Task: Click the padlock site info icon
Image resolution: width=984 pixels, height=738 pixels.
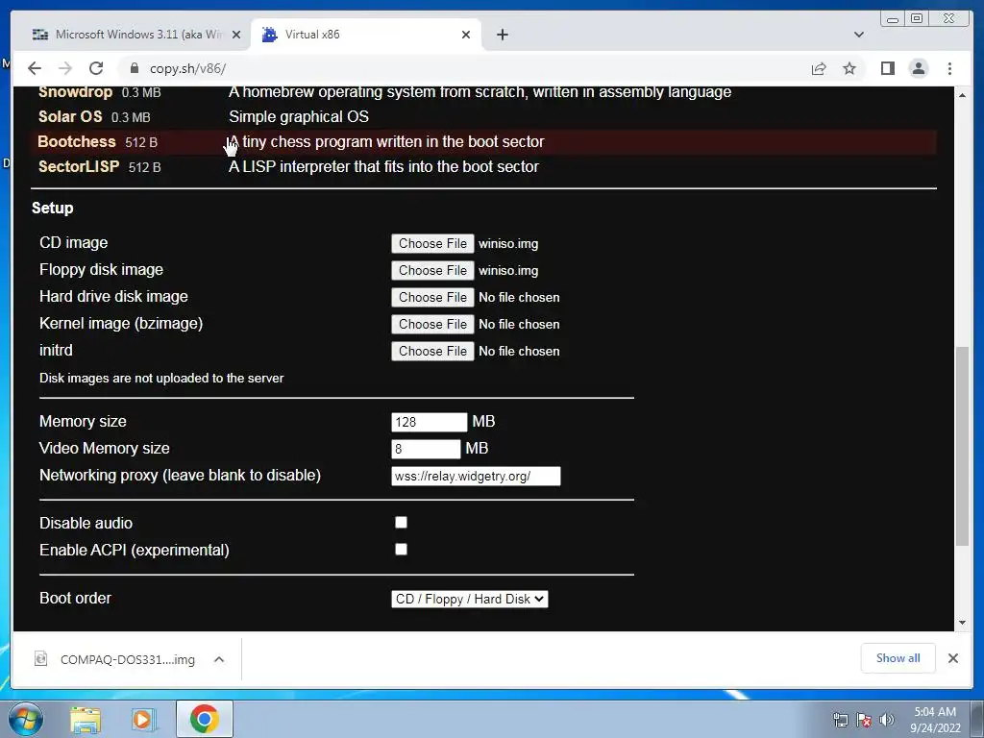Action: [x=134, y=68]
